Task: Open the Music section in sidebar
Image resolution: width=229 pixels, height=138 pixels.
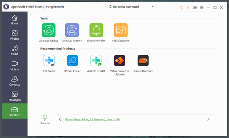Action: 15,50
